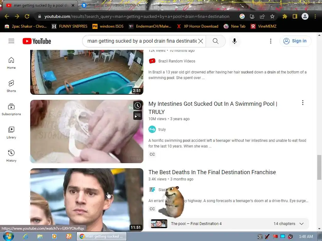Screen dimensions: 322x241
Task: Select the Chrome window taskbar button
Action: tap(102, 236)
